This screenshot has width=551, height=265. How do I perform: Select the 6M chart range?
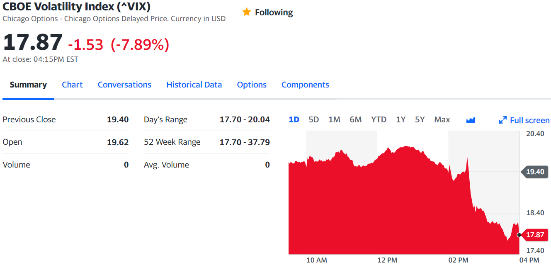pos(356,119)
